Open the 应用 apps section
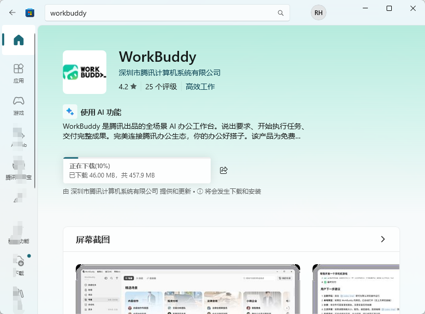The height and width of the screenshot is (314, 425). 19,74
